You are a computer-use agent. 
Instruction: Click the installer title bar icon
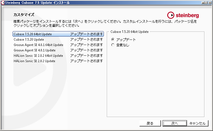[3, 3]
